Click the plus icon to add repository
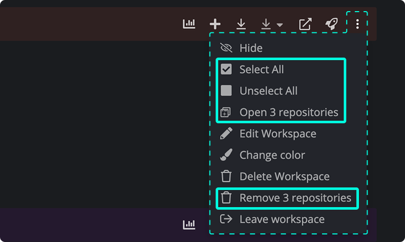 pyautogui.click(x=215, y=24)
